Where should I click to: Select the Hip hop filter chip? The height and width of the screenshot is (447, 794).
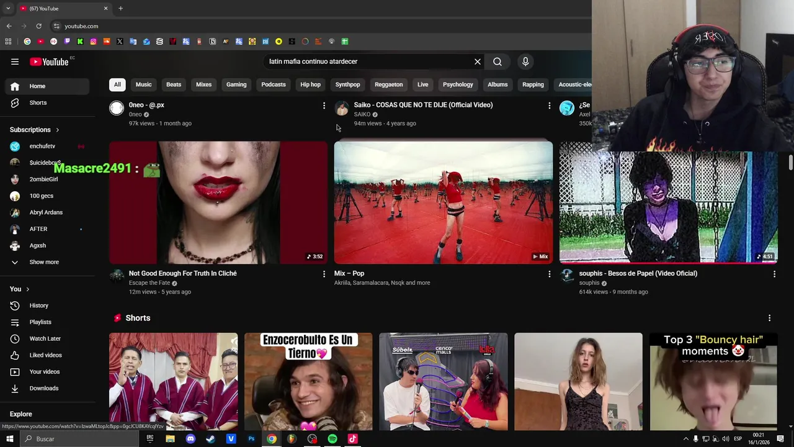point(311,84)
